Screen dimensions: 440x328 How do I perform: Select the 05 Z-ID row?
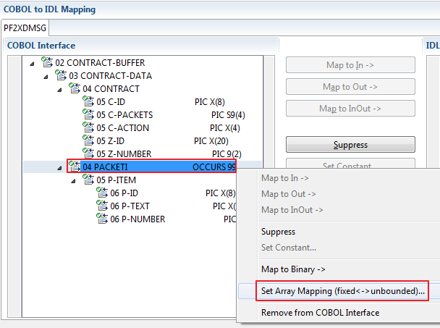coord(143,140)
